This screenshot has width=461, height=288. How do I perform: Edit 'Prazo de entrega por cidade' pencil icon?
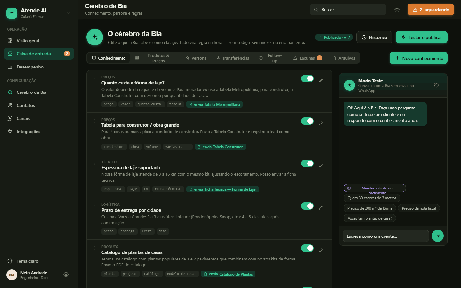tap(321, 208)
